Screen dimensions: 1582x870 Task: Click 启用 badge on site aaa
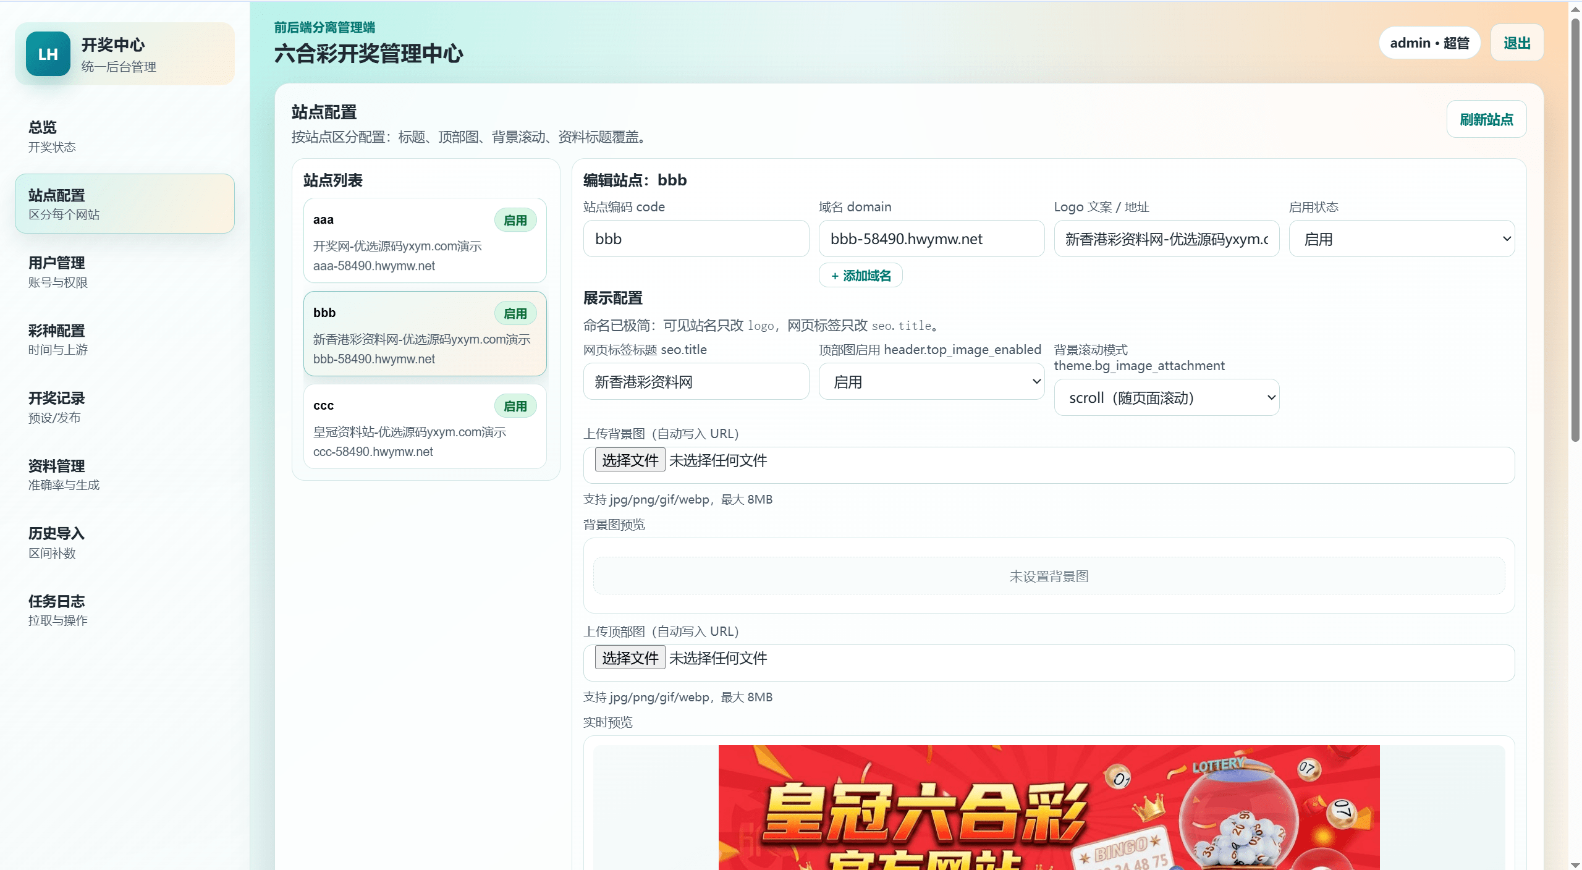click(x=515, y=220)
